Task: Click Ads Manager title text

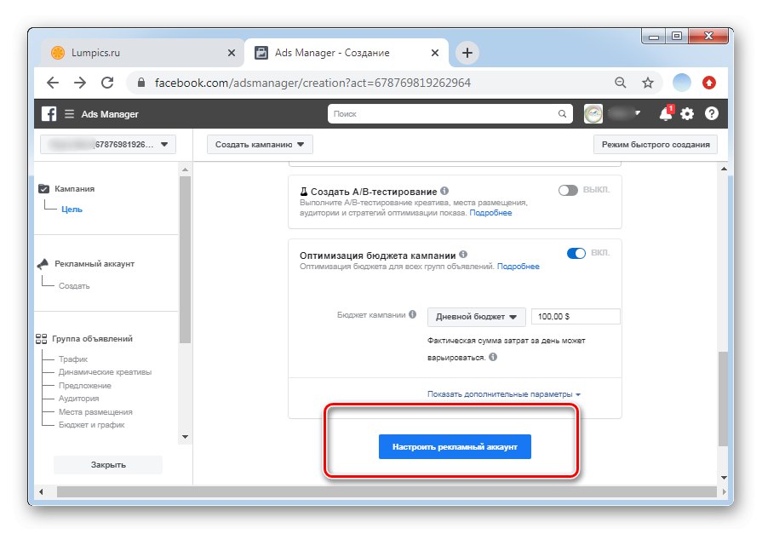Action: [110, 114]
